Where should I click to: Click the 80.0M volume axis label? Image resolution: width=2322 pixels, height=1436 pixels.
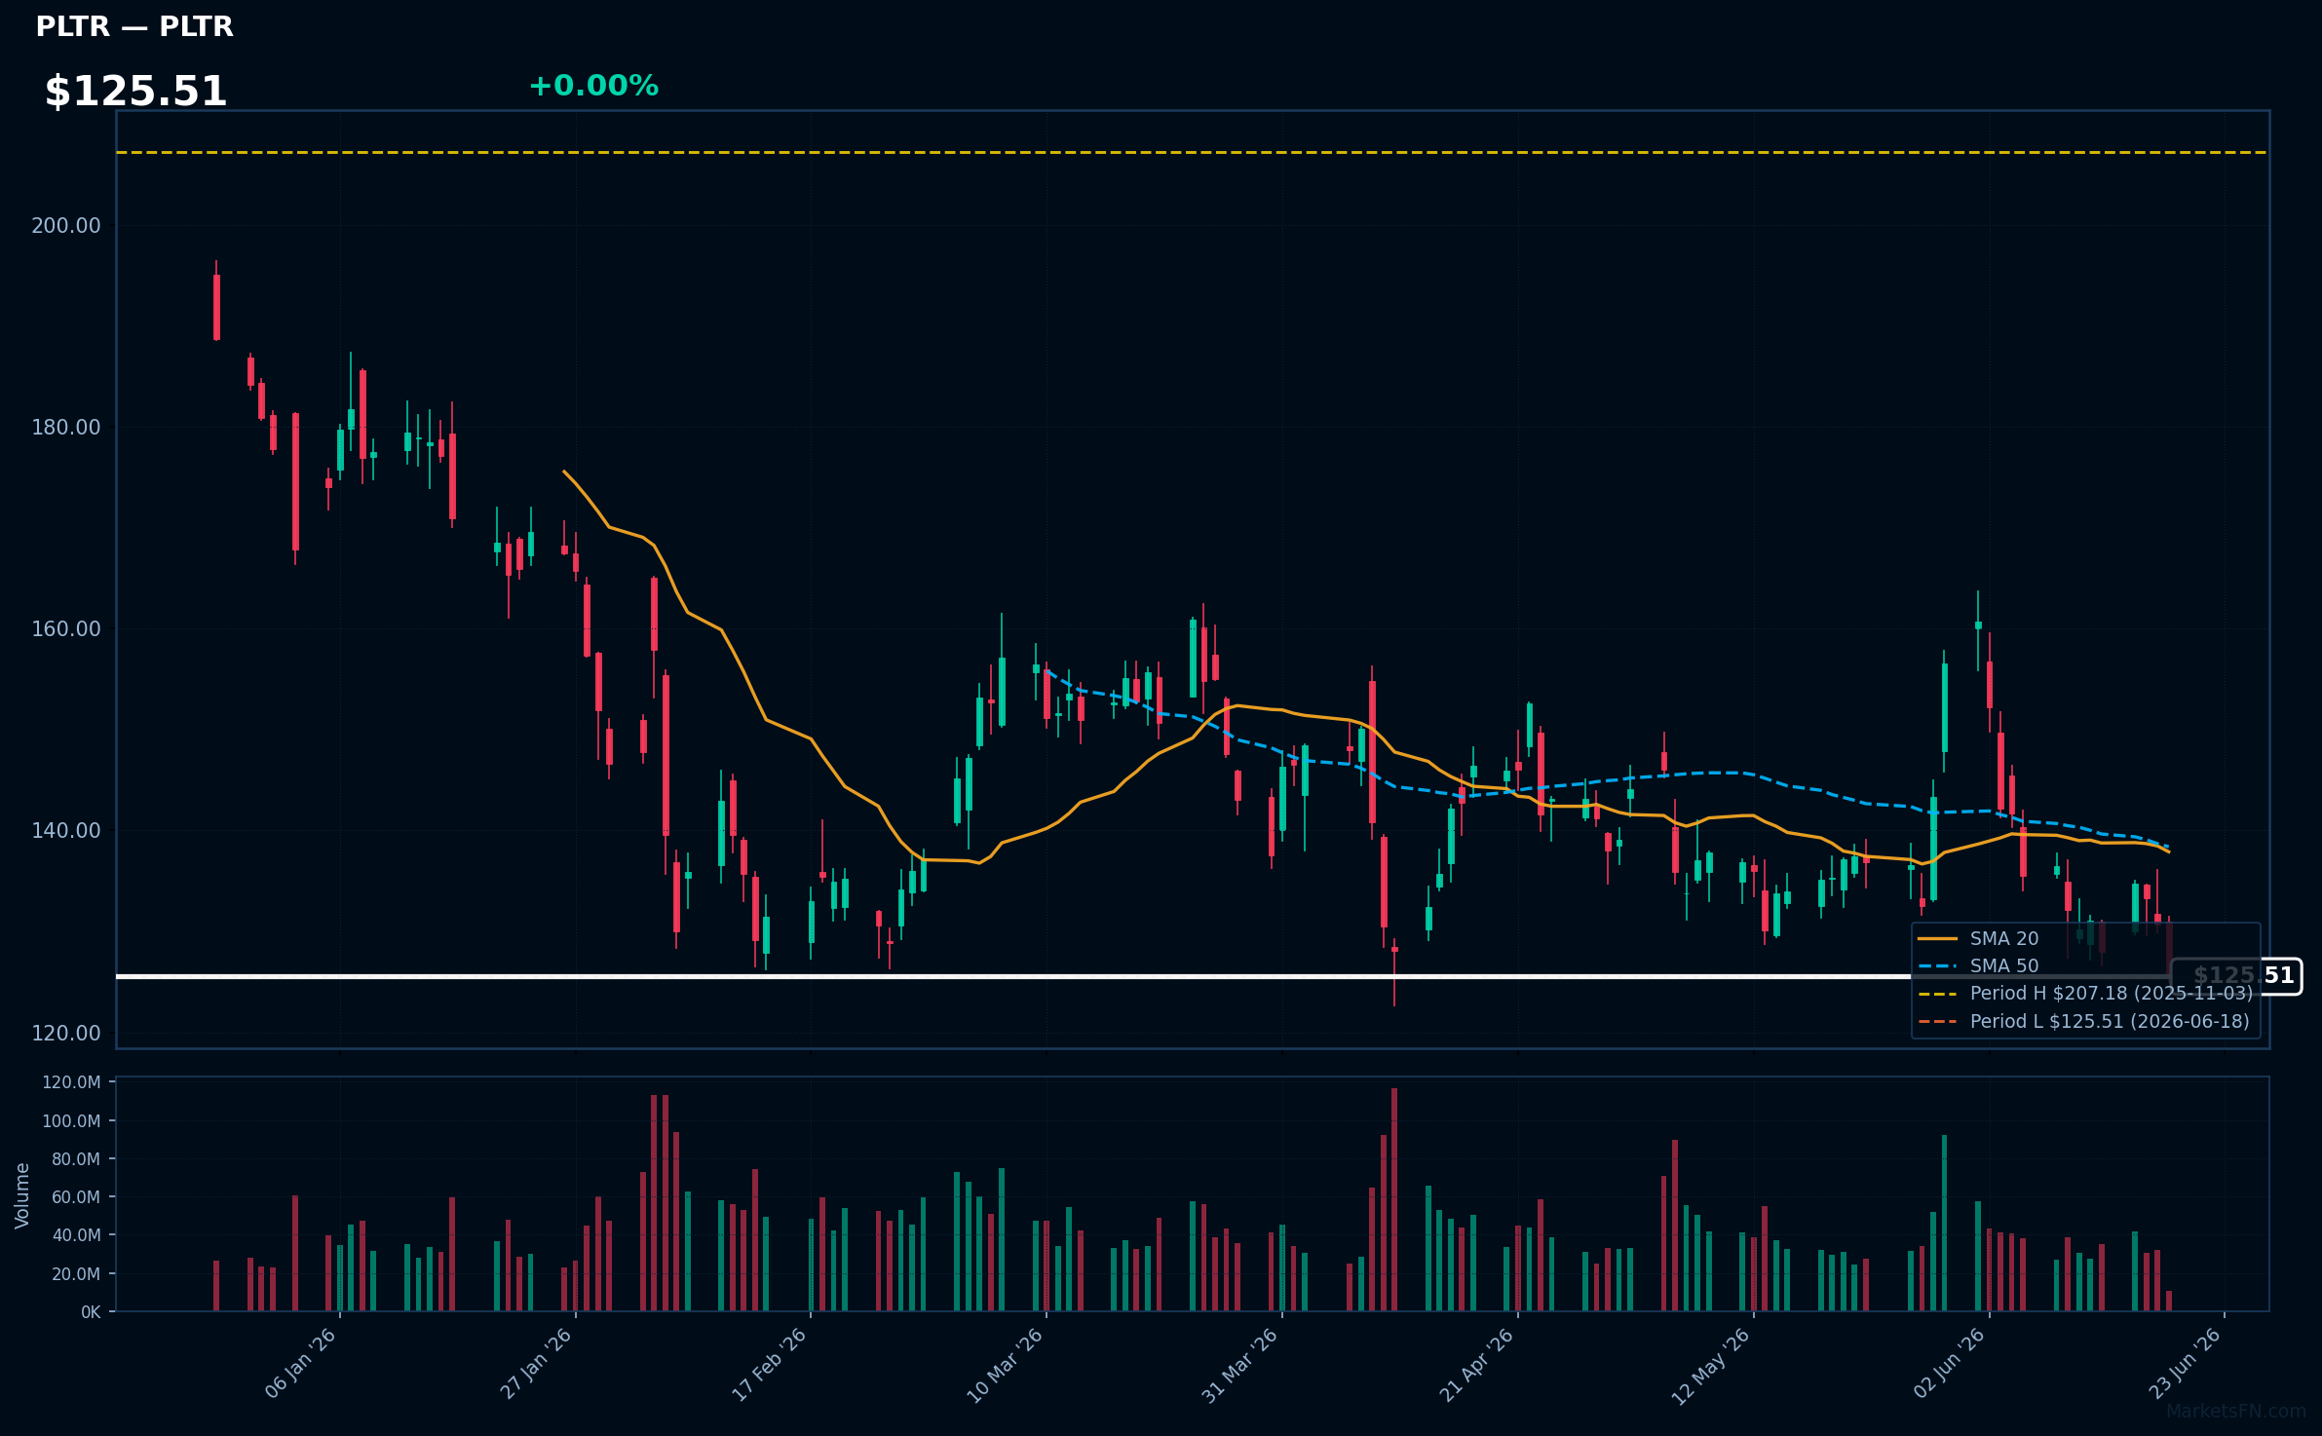(76, 1159)
